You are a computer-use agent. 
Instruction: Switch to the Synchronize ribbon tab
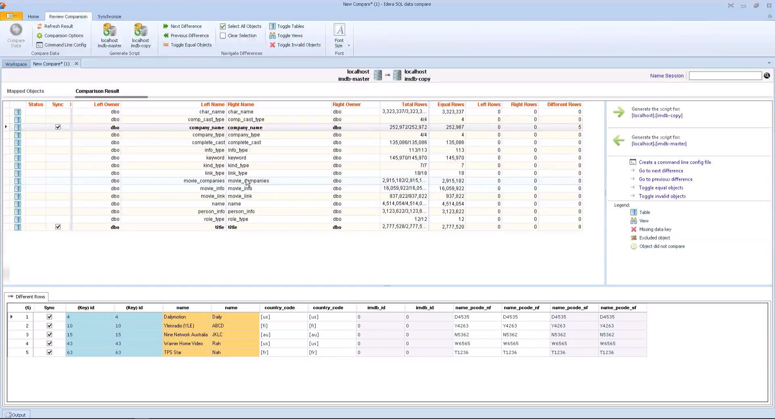click(109, 17)
